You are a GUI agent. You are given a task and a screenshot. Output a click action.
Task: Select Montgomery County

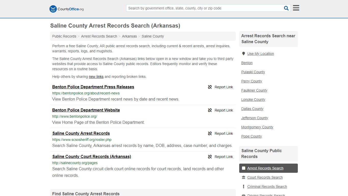pyautogui.click(x=257, y=127)
